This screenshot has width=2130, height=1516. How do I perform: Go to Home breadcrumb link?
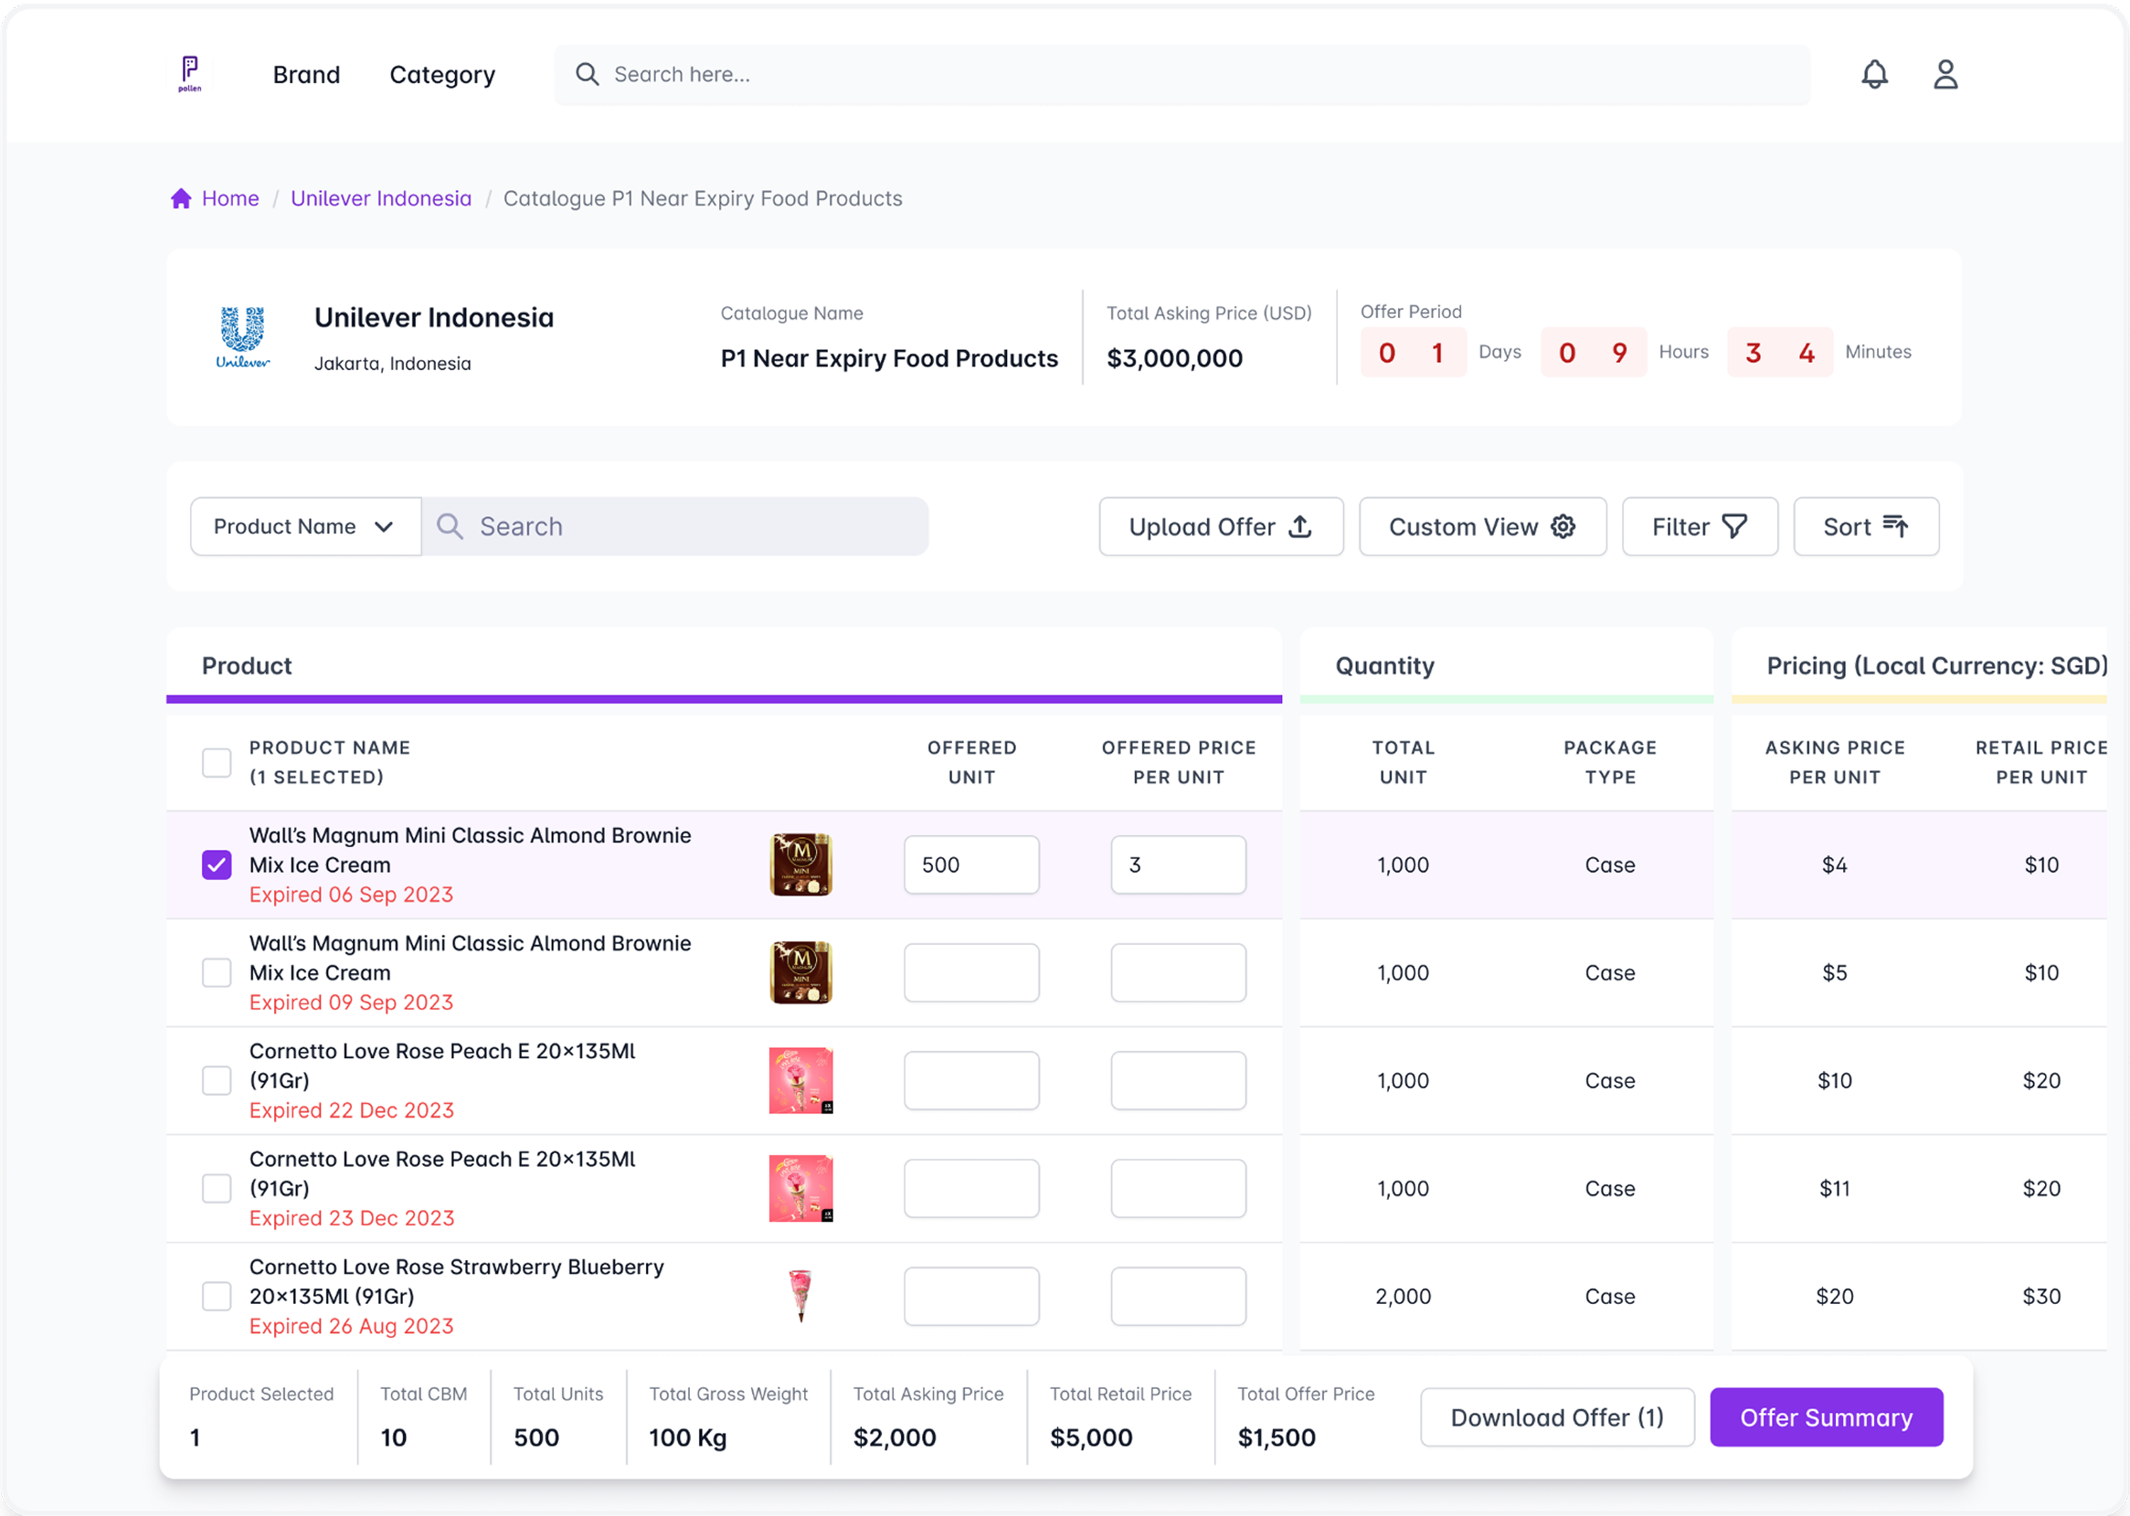pyautogui.click(x=230, y=198)
